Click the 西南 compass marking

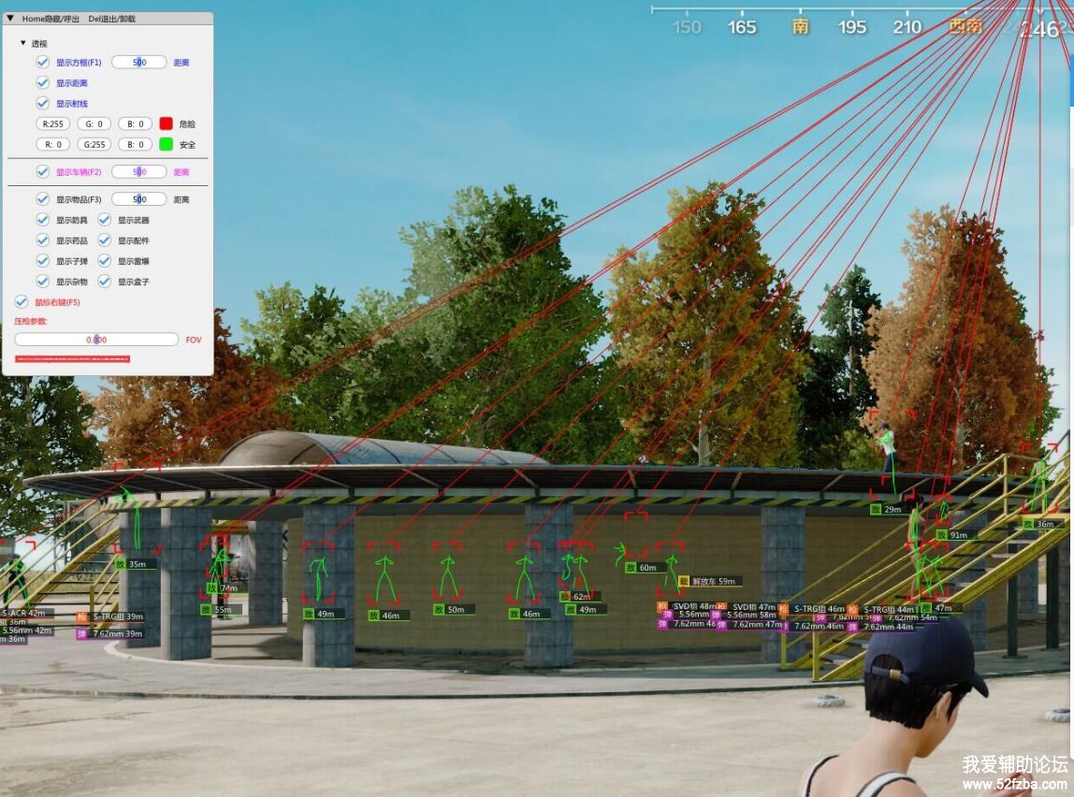(965, 27)
